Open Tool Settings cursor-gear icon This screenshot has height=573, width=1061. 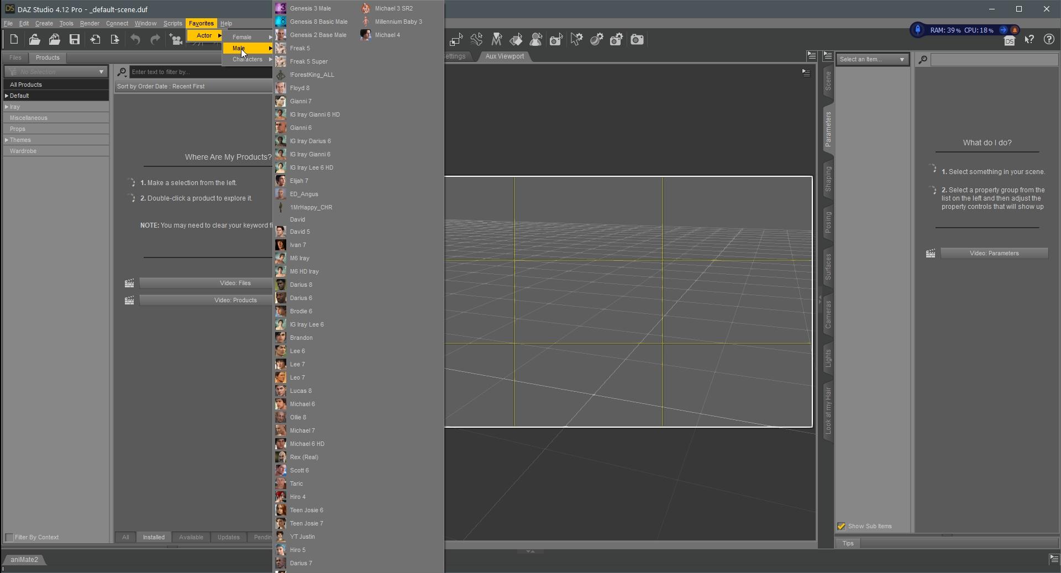576,39
